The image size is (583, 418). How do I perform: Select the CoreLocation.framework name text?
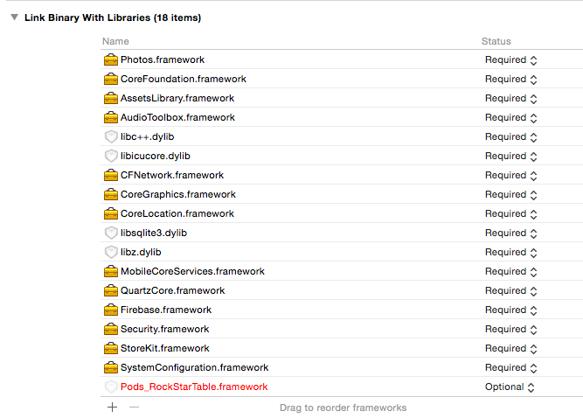[177, 214]
